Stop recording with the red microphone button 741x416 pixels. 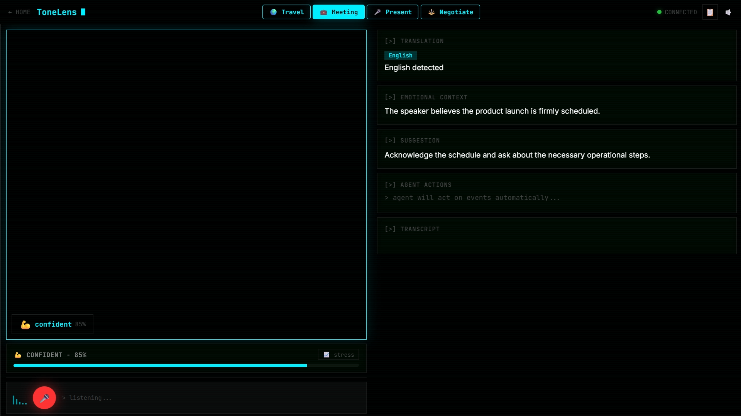[x=44, y=398]
